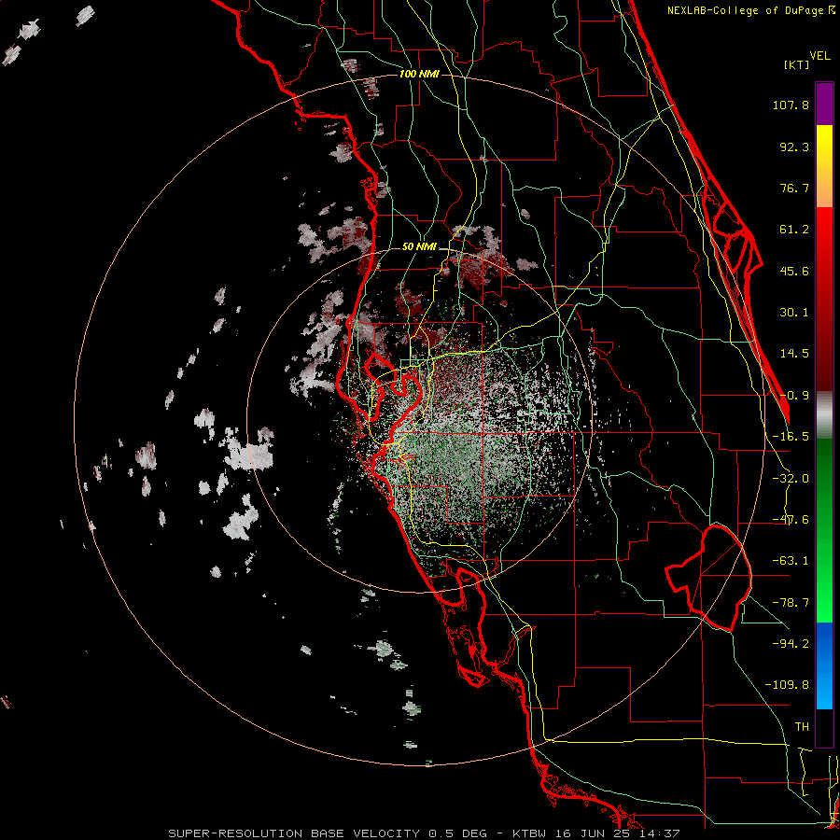Screen dimensions: 840x840
Task: Click the 14.5 velocity scale value
Action: coord(794,354)
